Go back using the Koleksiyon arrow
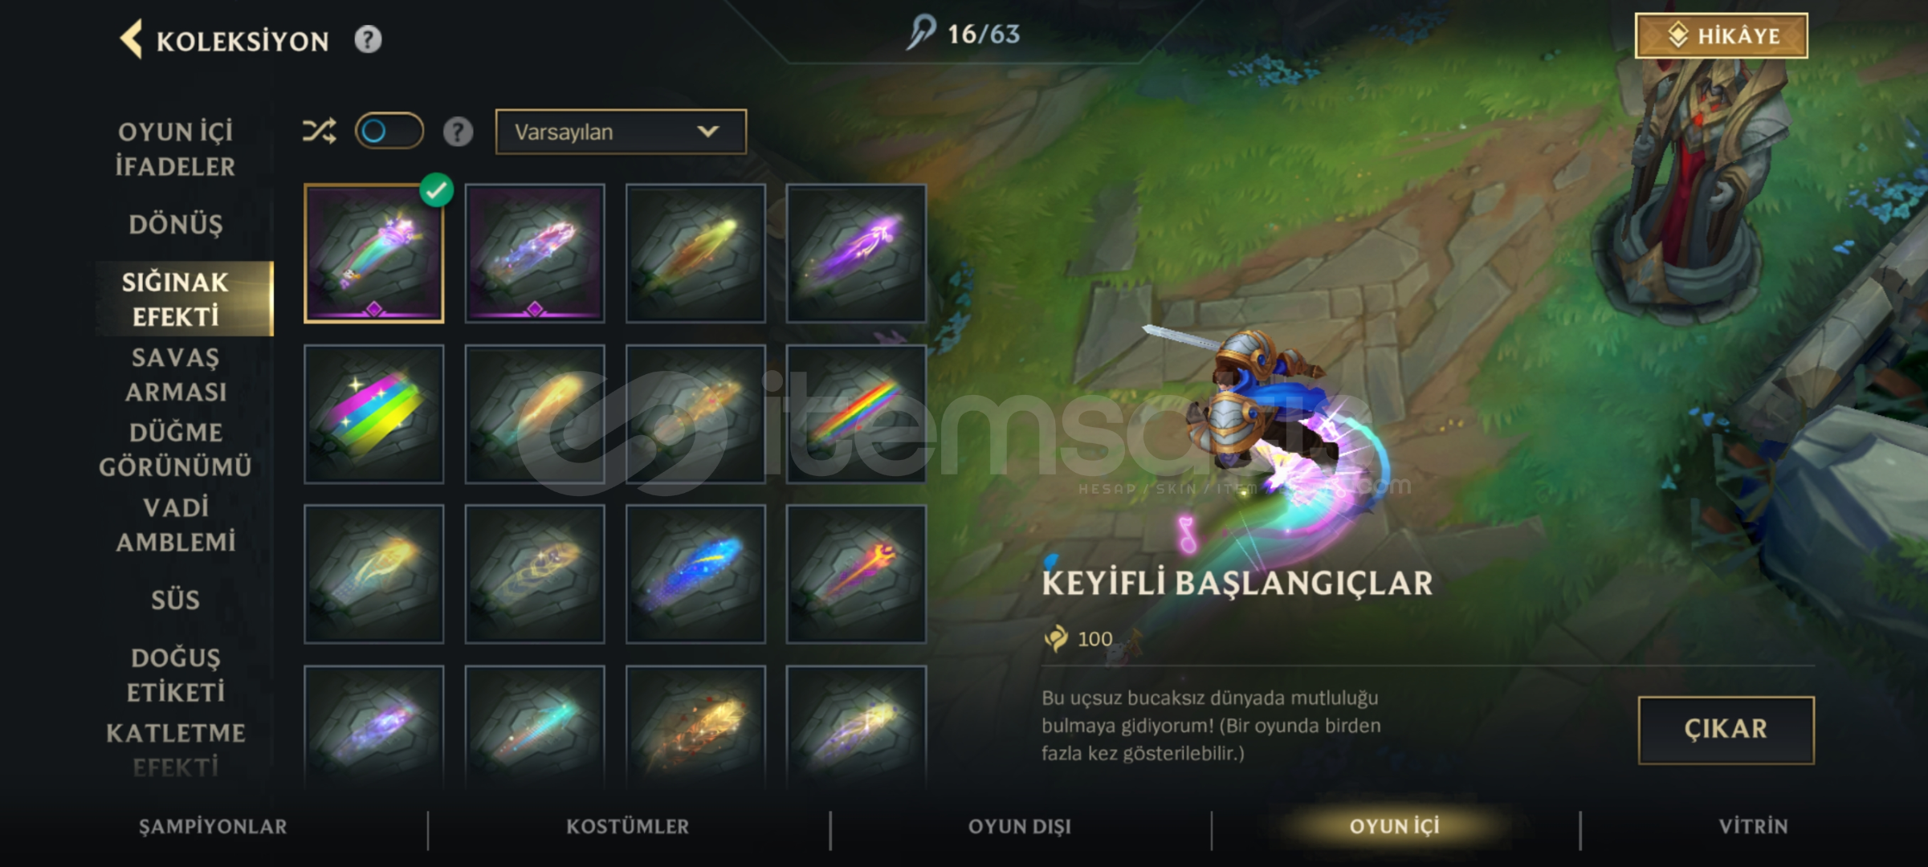The height and width of the screenshot is (867, 1928). [132, 39]
